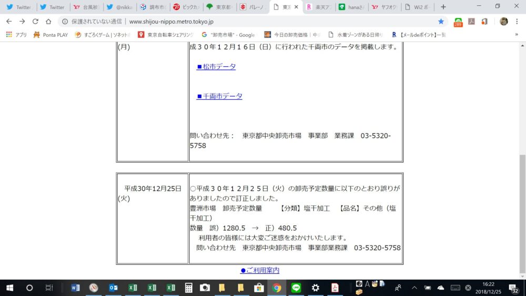Open the LINE app from taskbar
The width and height of the screenshot is (526, 296).
pos(296,288)
